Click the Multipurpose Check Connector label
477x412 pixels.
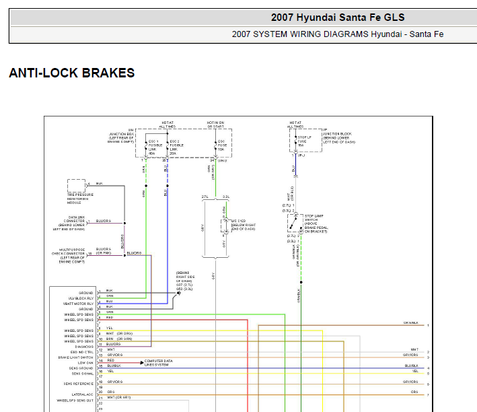[68, 256]
